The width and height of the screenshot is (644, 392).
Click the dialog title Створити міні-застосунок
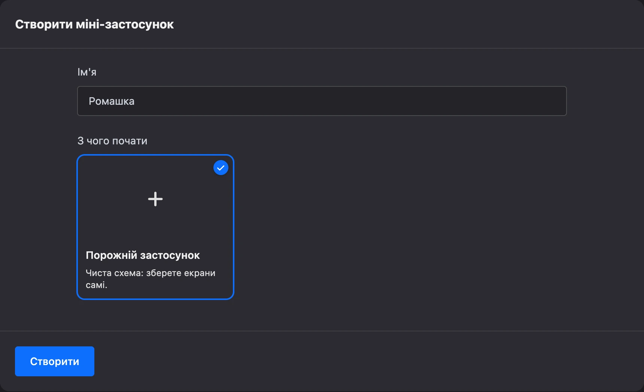94,24
